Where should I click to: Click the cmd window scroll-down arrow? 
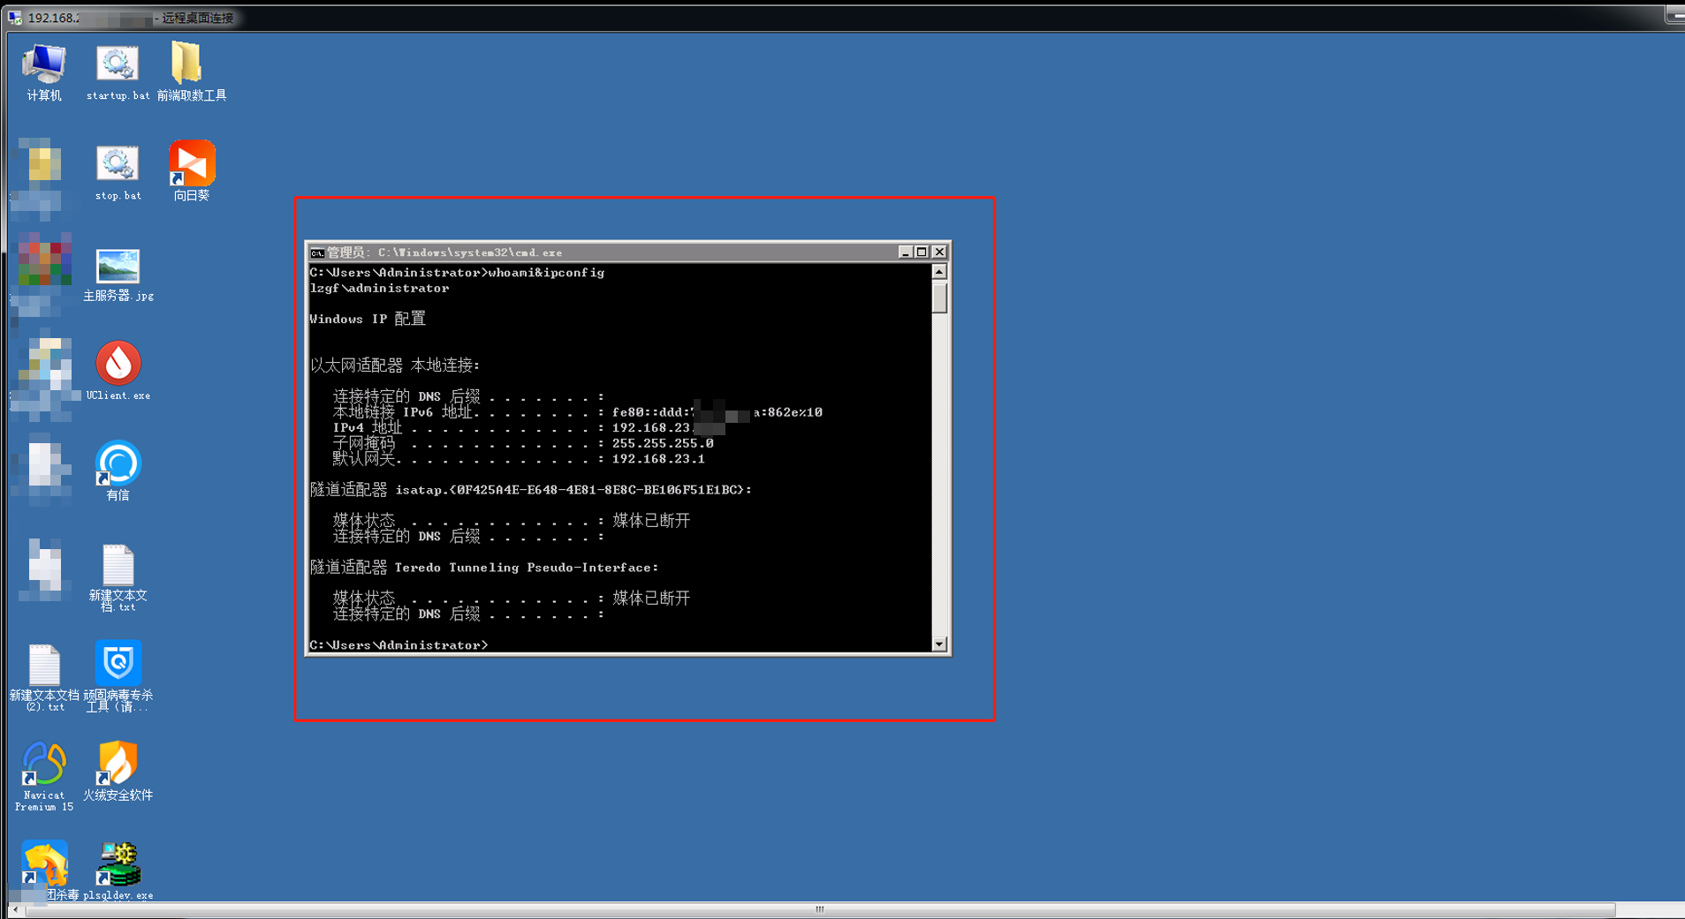[939, 644]
